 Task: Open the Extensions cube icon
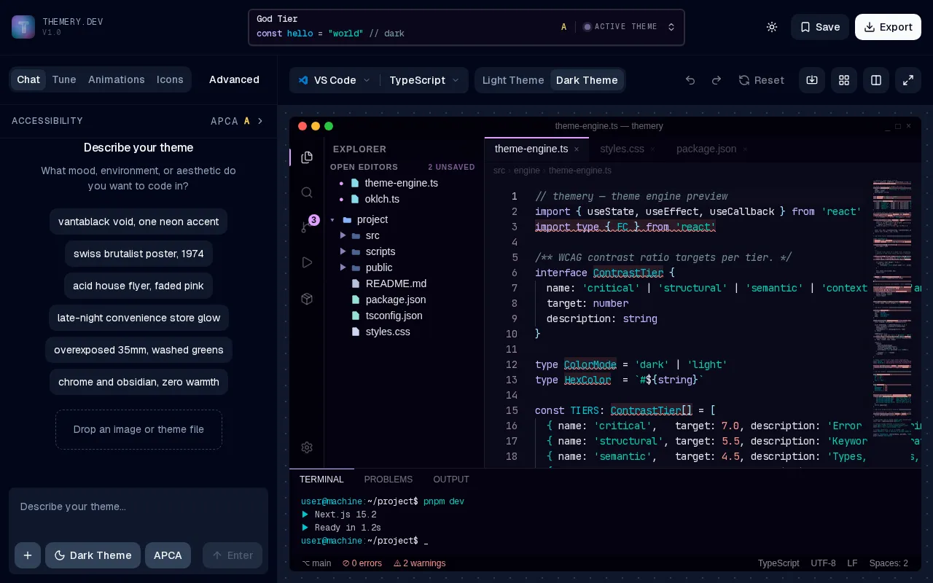307,299
